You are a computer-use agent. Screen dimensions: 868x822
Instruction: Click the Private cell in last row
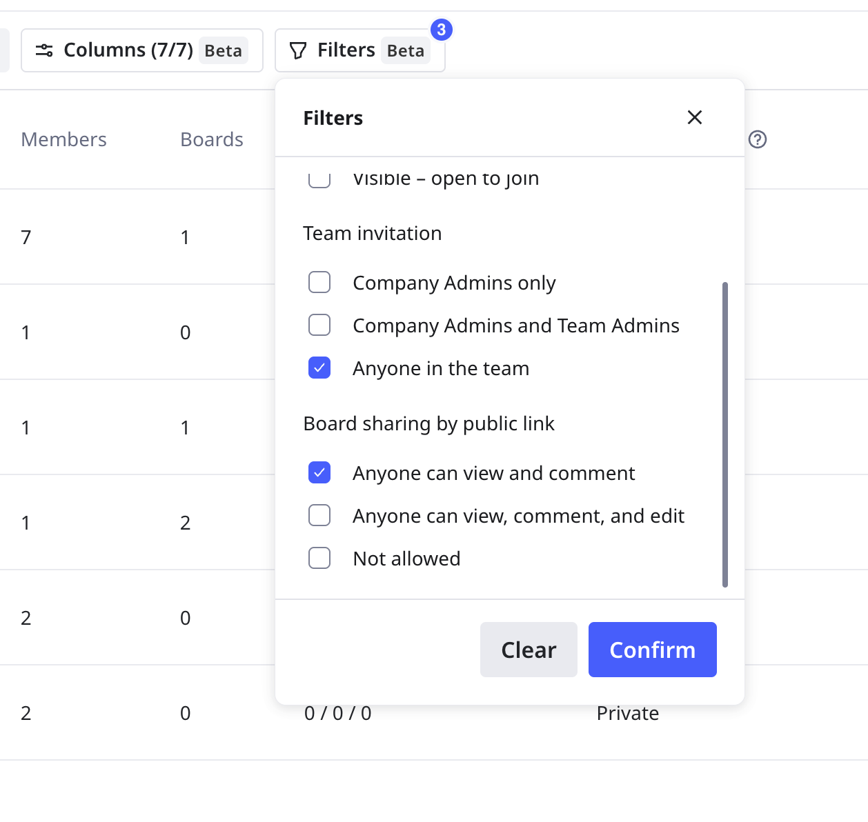pos(627,713)
